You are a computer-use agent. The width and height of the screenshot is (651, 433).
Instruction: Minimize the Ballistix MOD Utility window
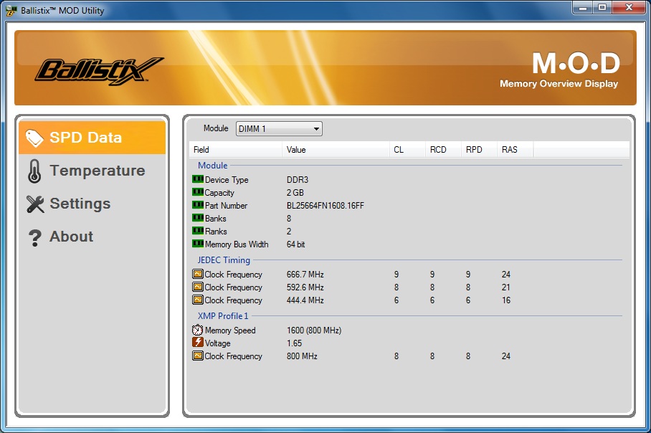(583, 7)
